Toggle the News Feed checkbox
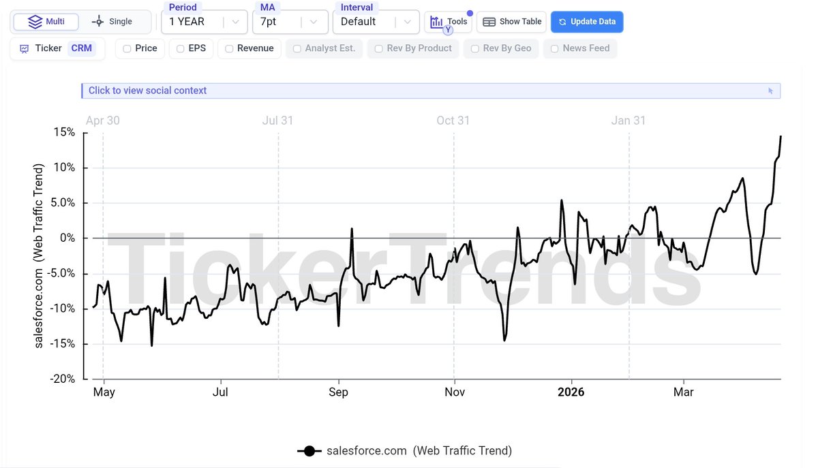Screen dimensions: 818x468 coord(554,49)
